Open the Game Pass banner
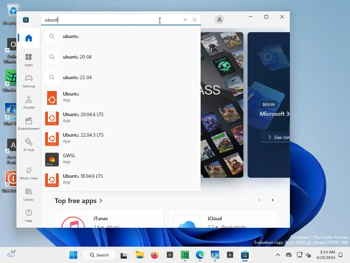 [x=222, y=105]
